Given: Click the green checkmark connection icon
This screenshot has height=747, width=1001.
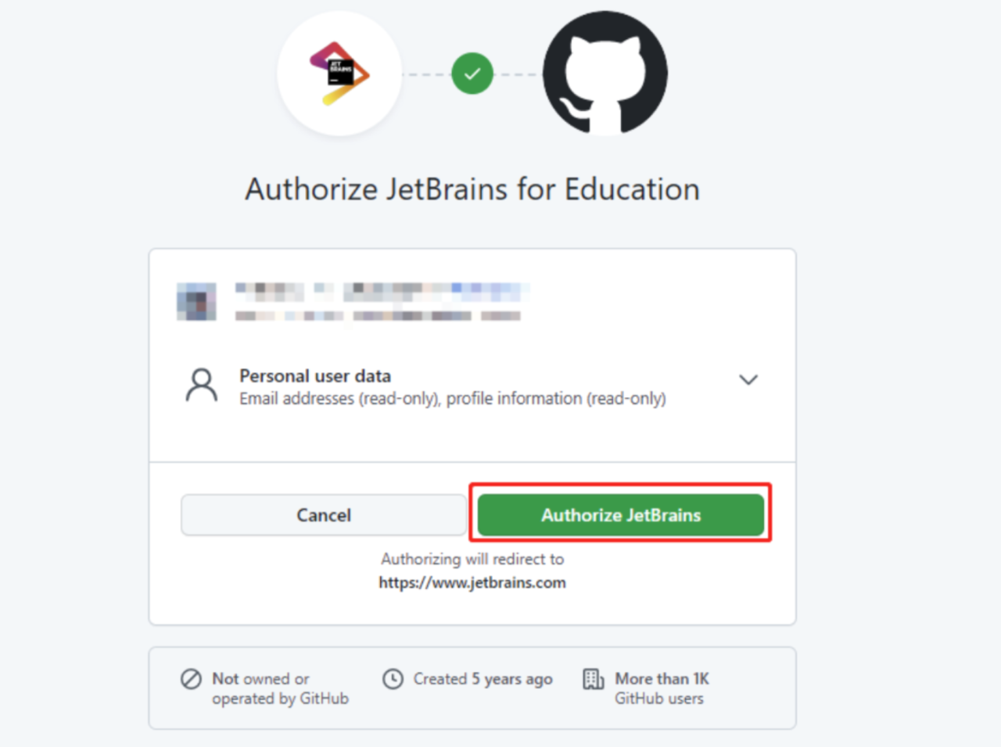Looking at the screenshot, I should pos(472,74).
